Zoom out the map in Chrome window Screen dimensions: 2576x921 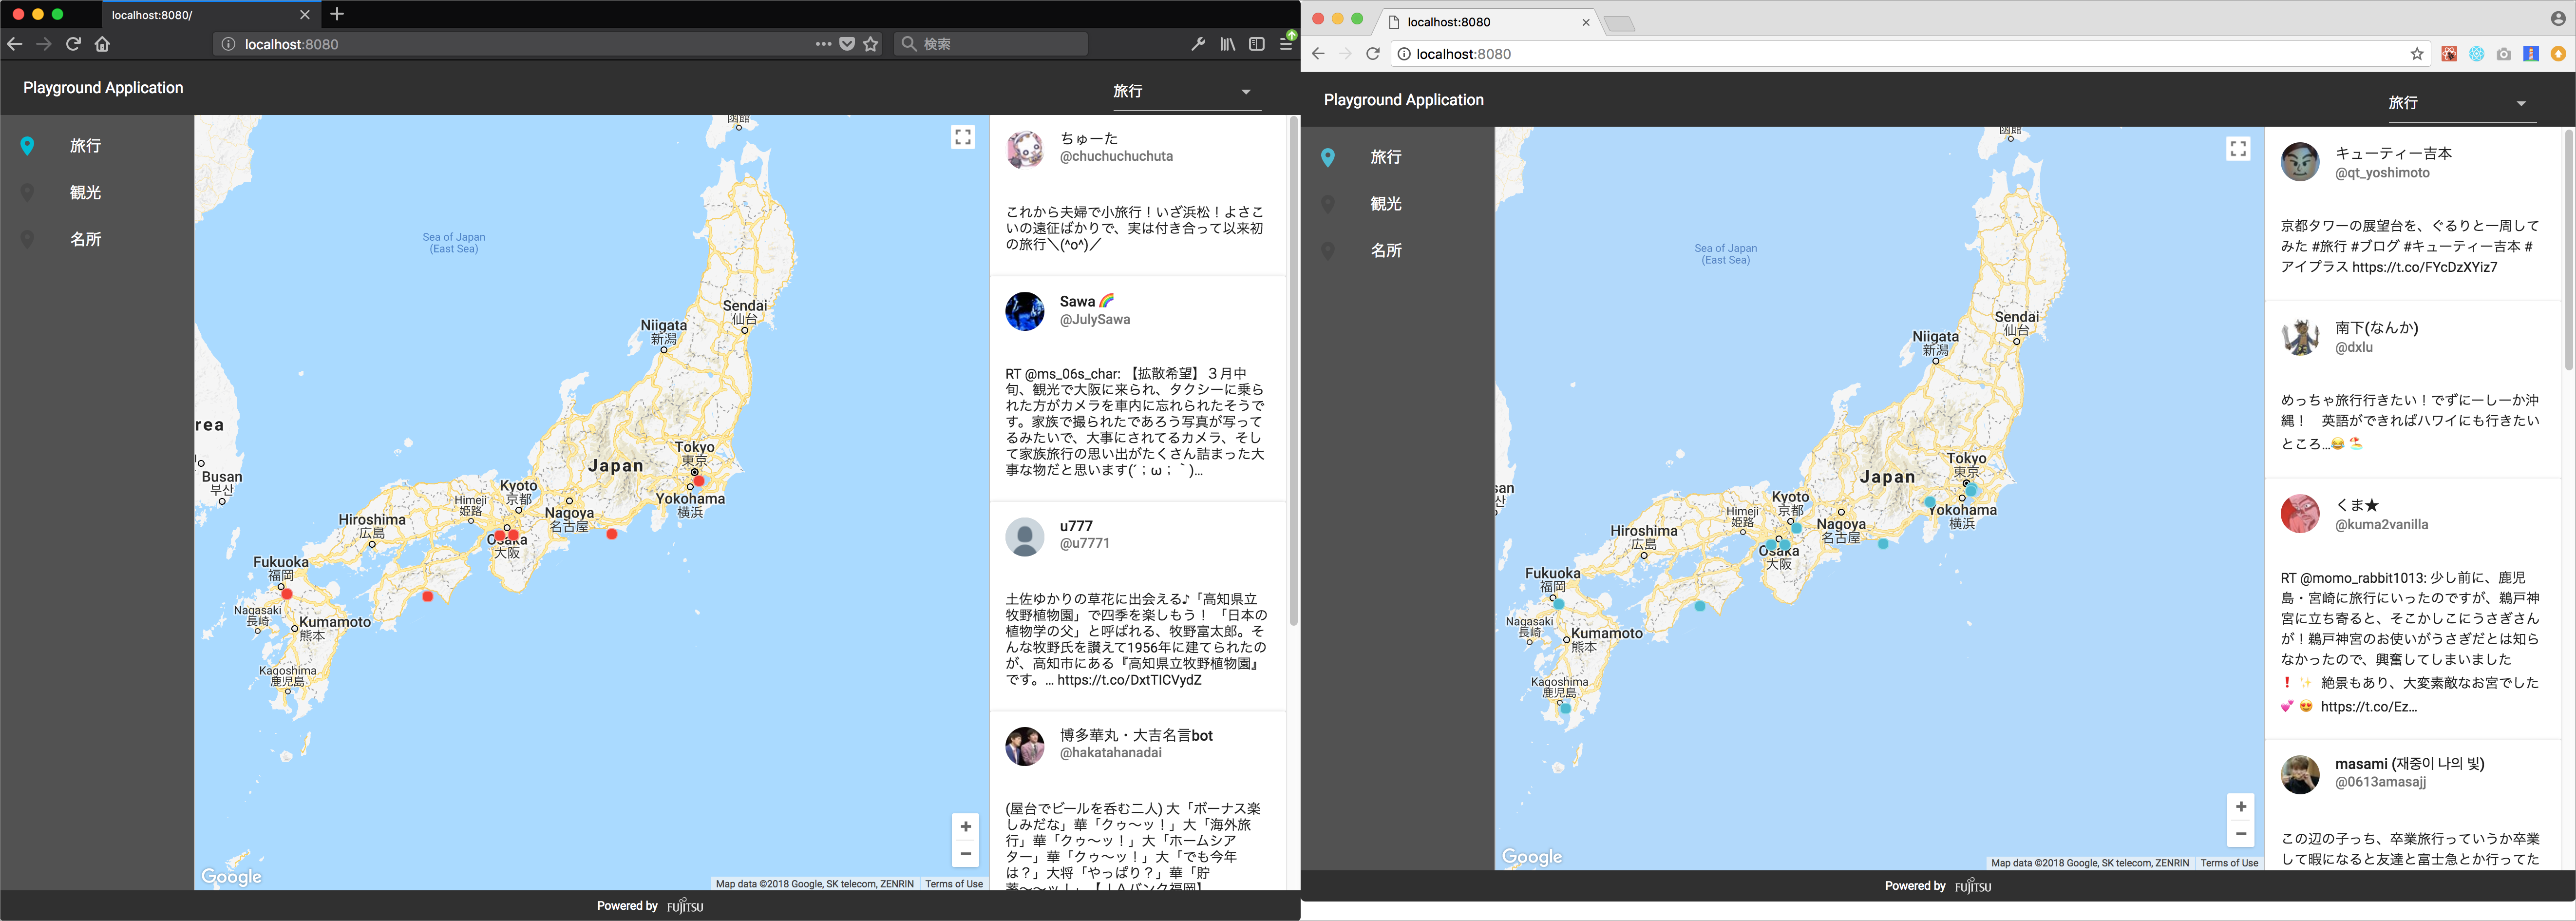click(2241, 833)
